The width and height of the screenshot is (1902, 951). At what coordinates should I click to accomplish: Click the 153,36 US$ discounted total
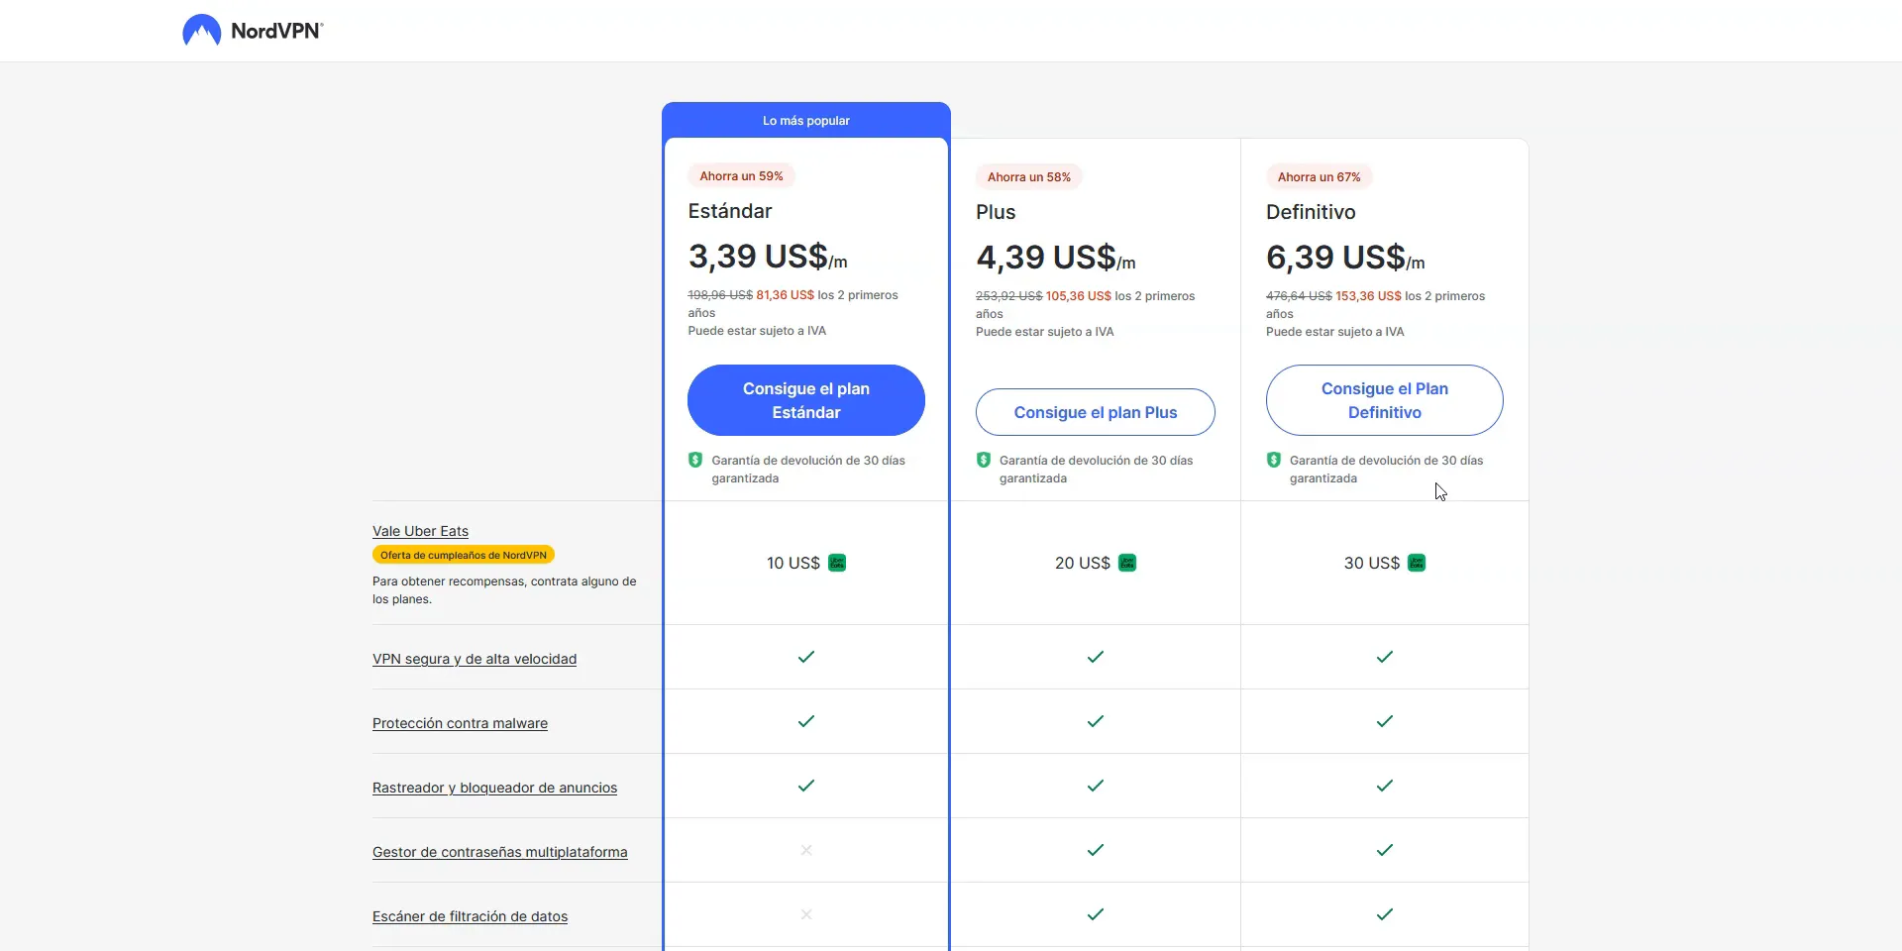1368,296
